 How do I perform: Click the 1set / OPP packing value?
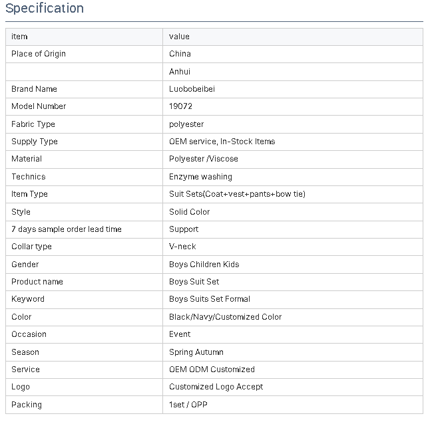coord(188,405)
